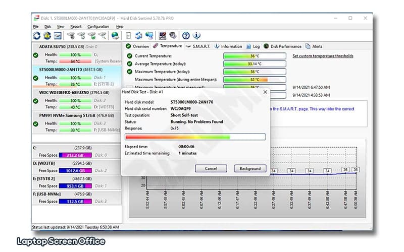Click the networked computers toolbar icon
This screenshot has height=252, width=404.
[149, 35]
